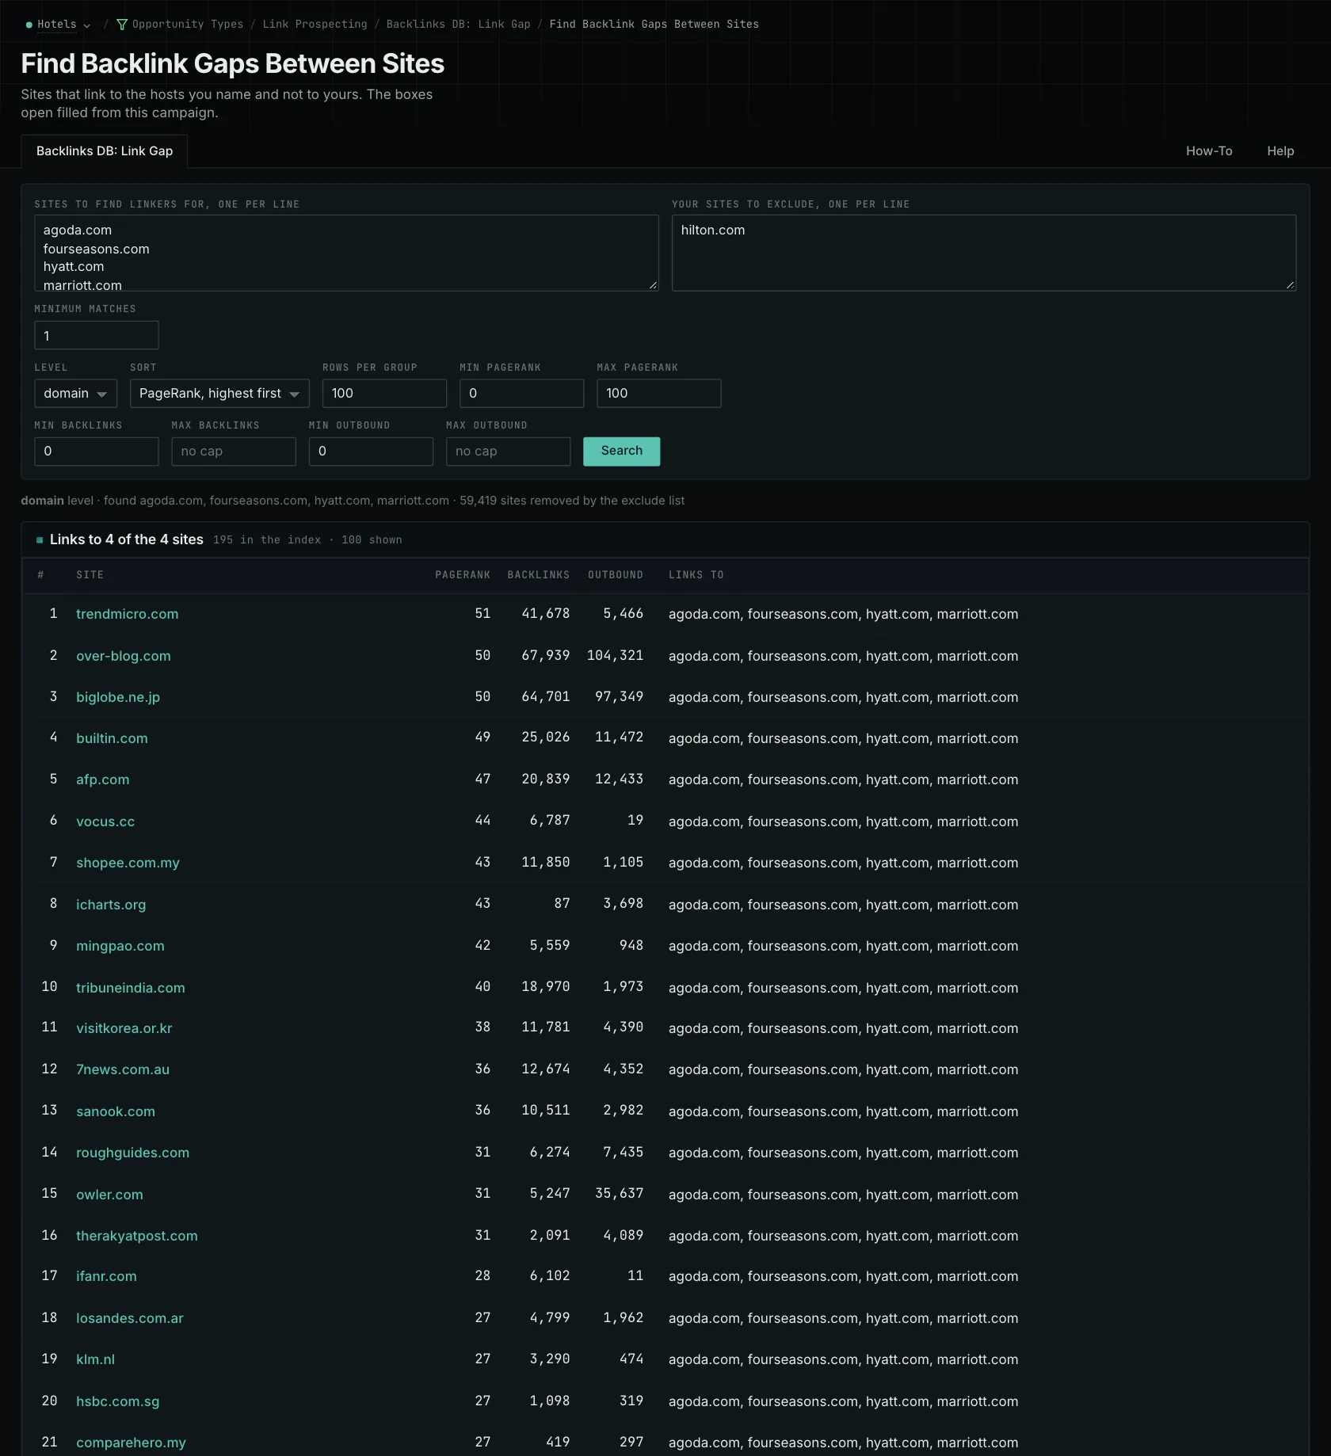The image size is (1331, 1456).
Task: Click the Min Outbound field
Action: coord(371,452)
